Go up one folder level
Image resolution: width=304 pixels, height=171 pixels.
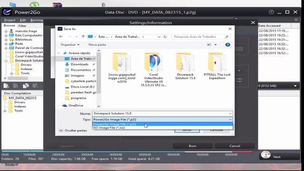pyautogui.click(x=83, y=37)
